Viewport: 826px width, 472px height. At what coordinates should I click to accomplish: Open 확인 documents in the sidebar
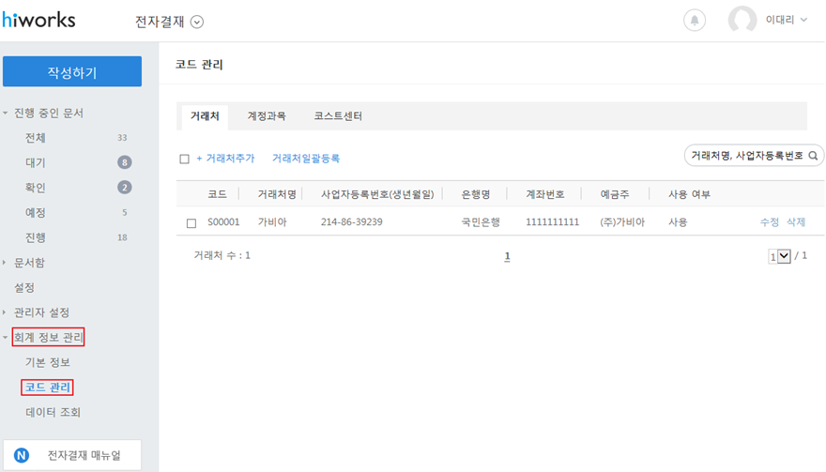pyautogui.click(x=36, y=188)
